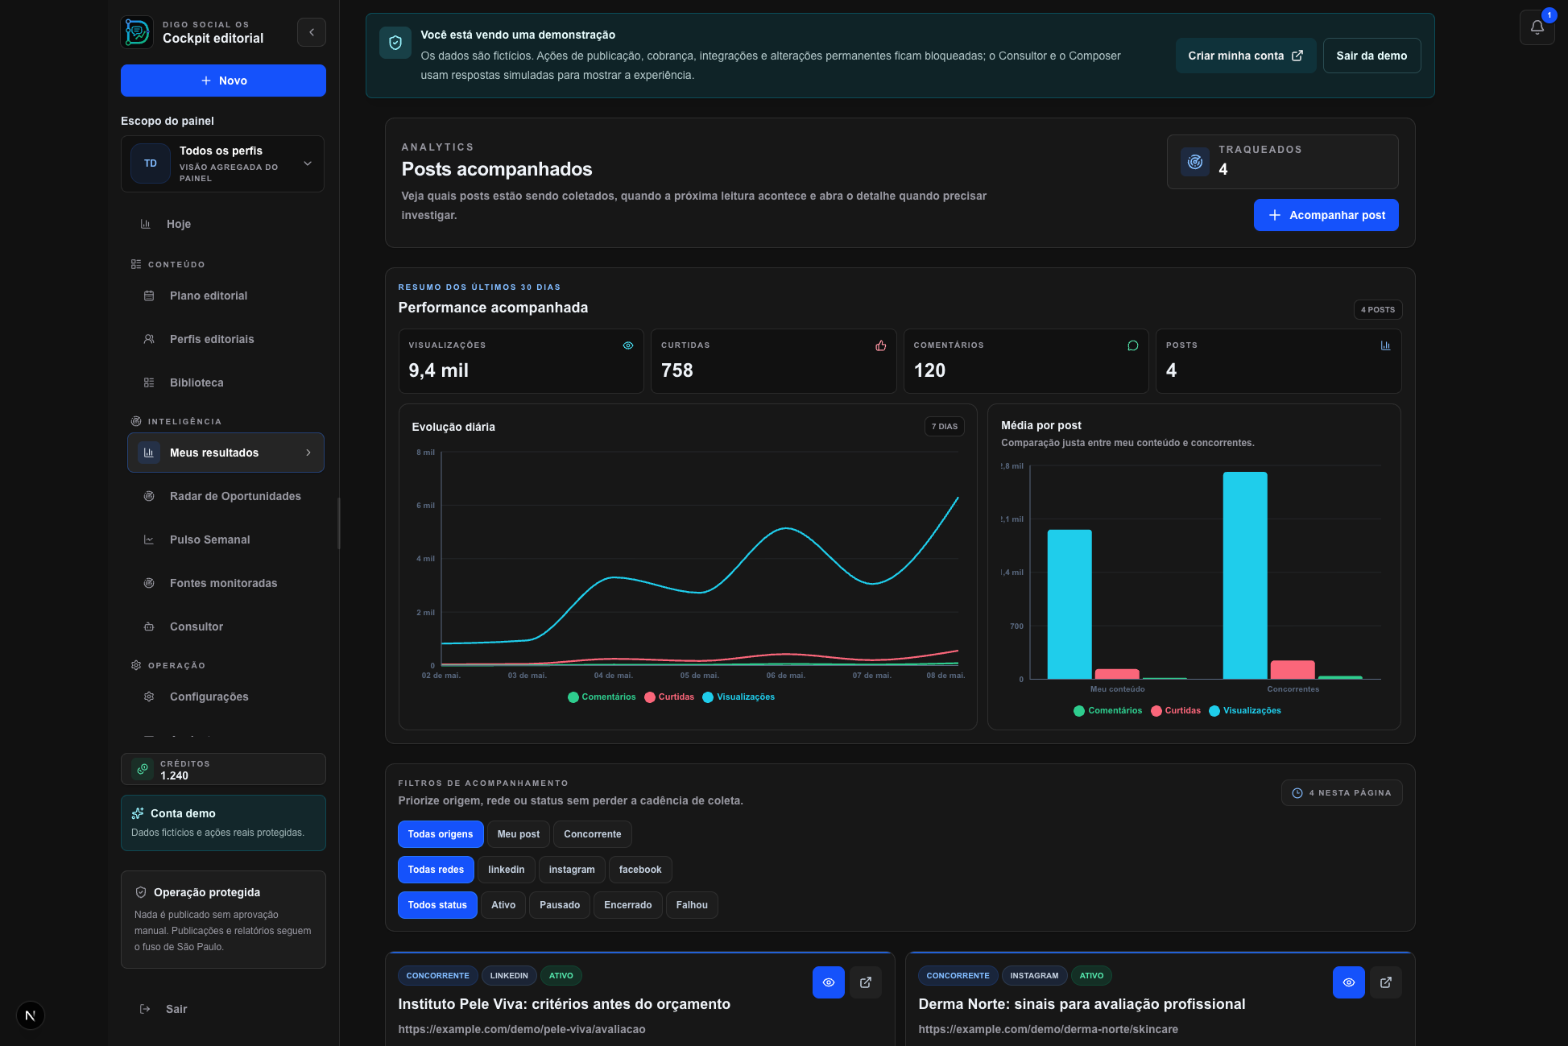Click the Sair logout icon
This screenshot has width=1568, height=1046.
145,1009
